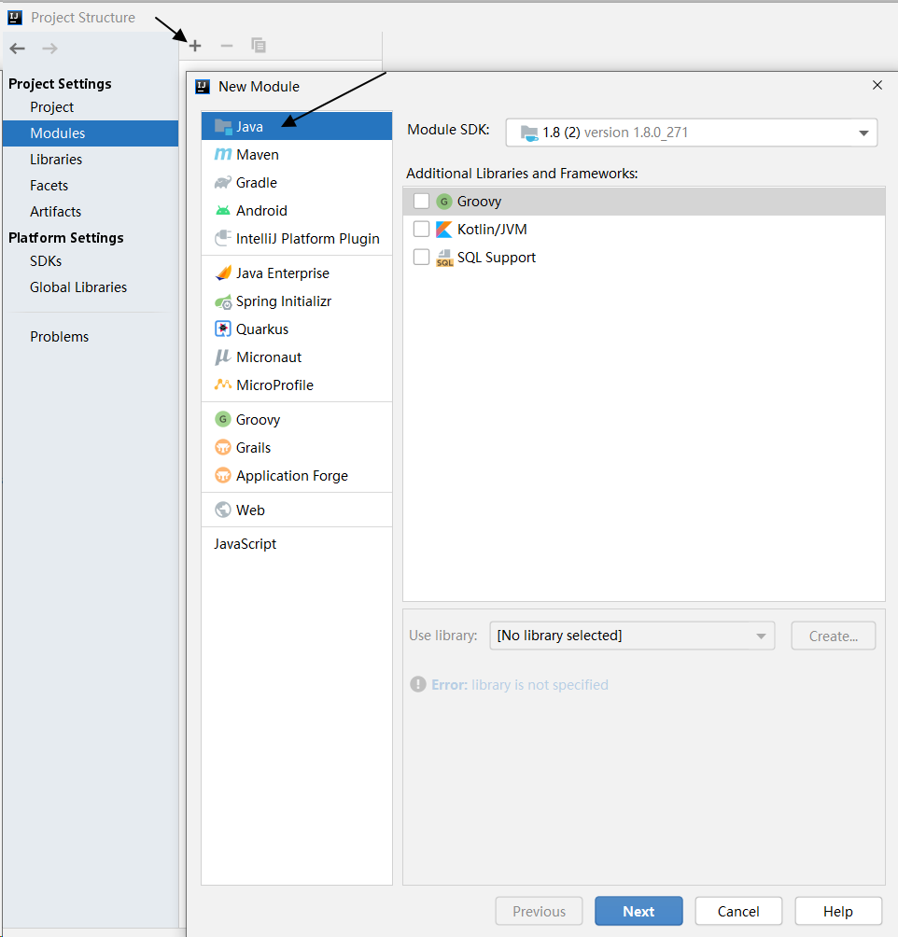Pick the Micronaut module type
898x937 pixels.
297,357
